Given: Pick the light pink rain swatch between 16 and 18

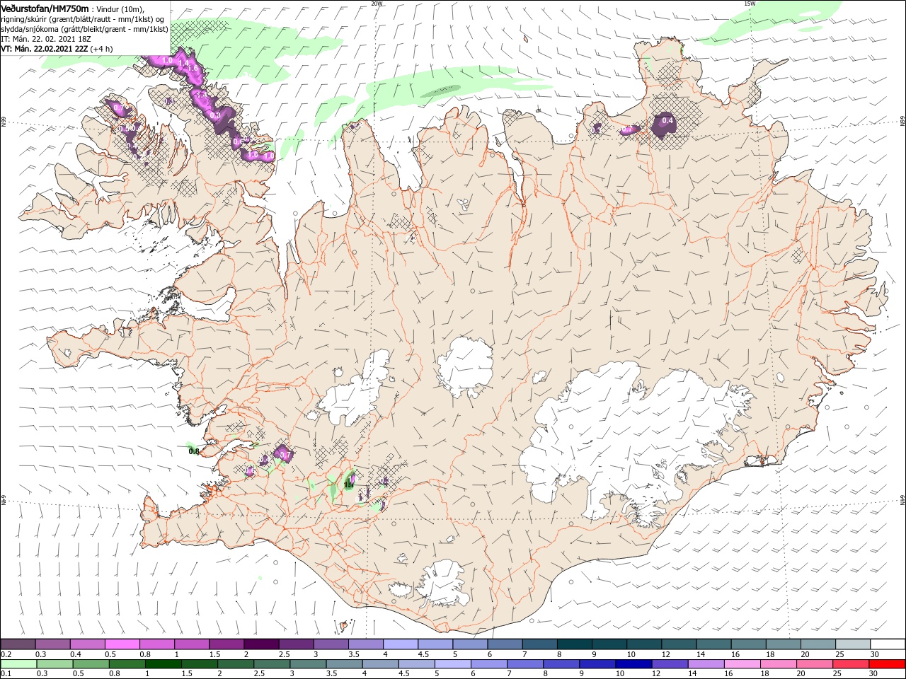Looking at the screenshot, I should click(x=742, y=664).
